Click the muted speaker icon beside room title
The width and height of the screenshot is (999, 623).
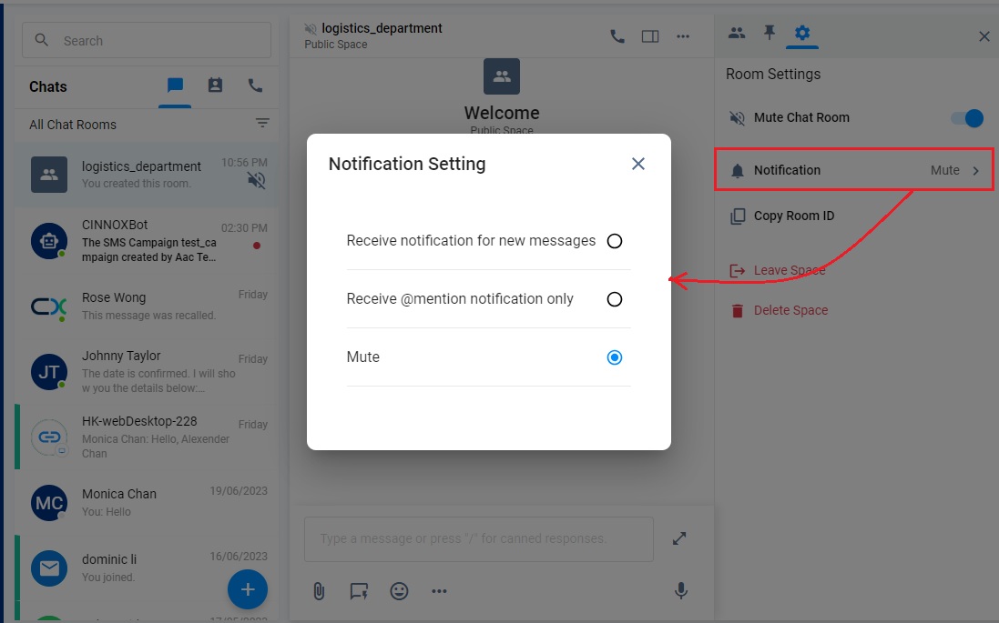point(311,28)
